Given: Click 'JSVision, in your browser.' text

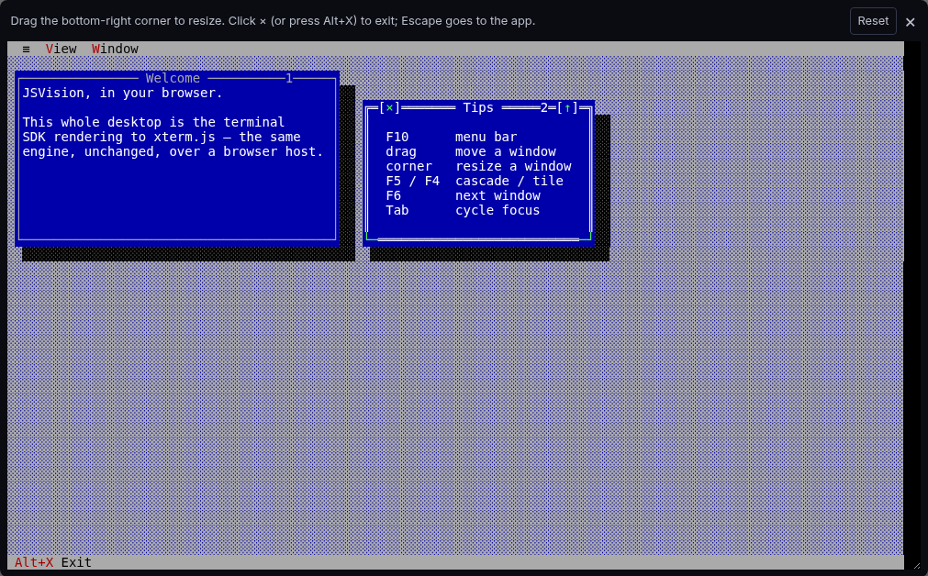Looking at the screenshot, I should click(x=122, y=93).
